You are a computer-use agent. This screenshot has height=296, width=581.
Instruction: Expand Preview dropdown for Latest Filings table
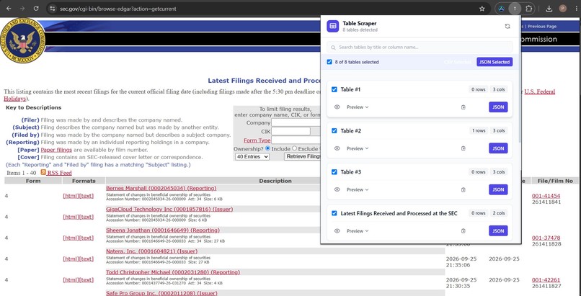click(x=358, y=231)
